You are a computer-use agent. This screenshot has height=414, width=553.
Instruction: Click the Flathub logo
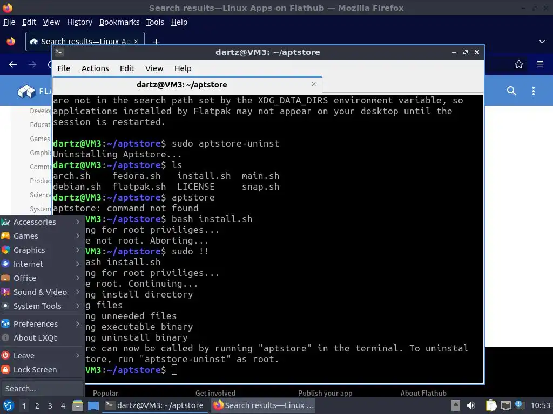[x=34, y=92]
